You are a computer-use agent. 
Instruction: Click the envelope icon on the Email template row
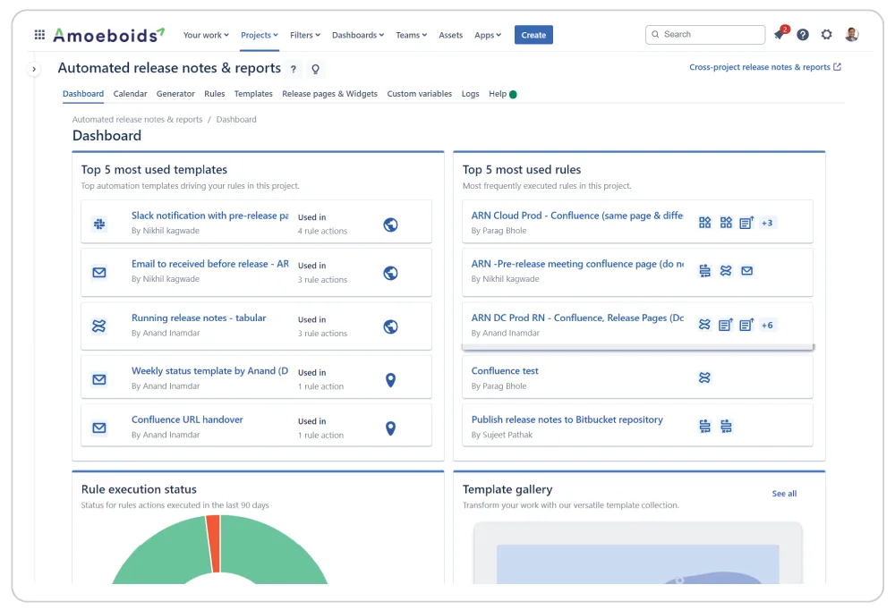[99, 272]
